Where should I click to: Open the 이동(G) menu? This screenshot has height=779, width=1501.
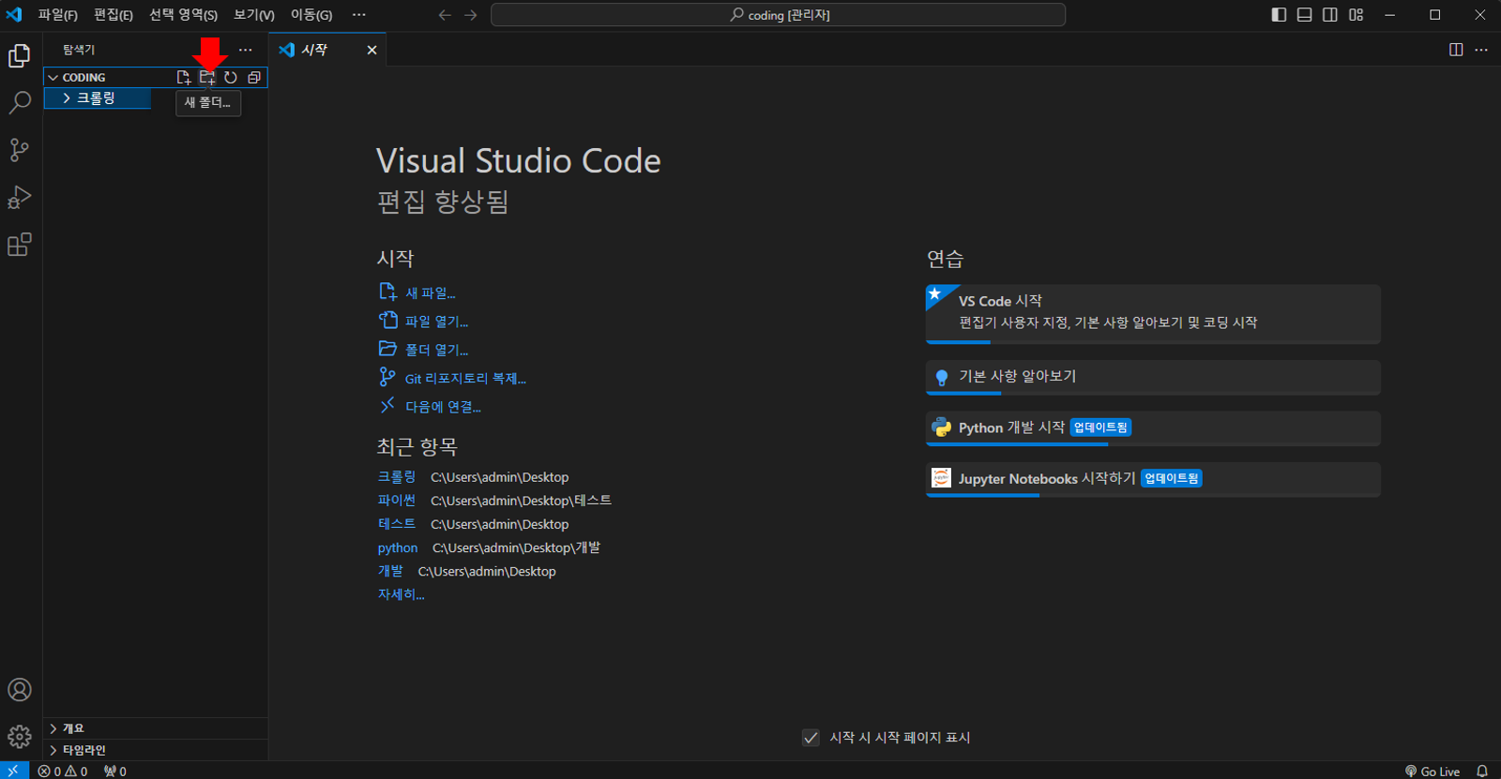coord(311,15)
